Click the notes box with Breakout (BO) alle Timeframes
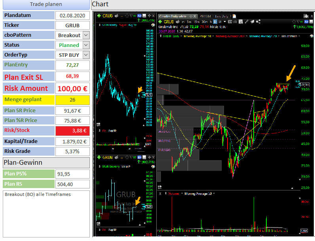 pos(46,214)
